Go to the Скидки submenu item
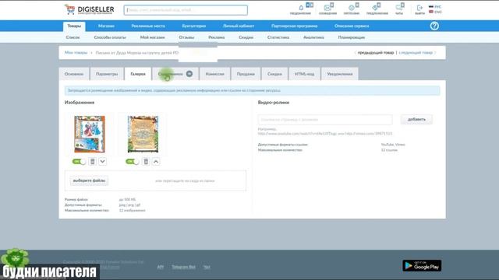The image size is (499, 280). pyautogui.click(x=246, y=37)
